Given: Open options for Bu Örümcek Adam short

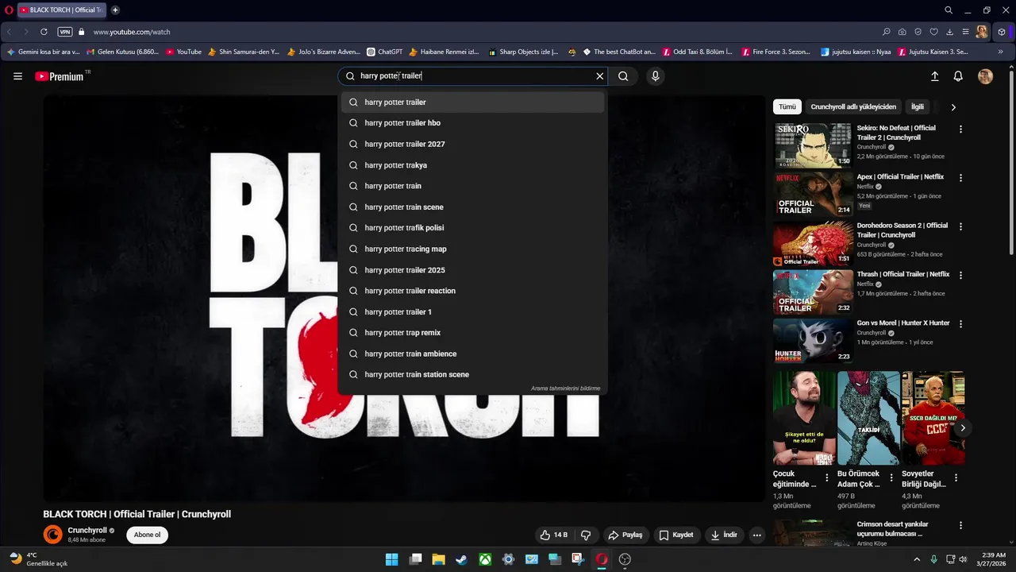Looking at the screenshot, I should [891, 478].
